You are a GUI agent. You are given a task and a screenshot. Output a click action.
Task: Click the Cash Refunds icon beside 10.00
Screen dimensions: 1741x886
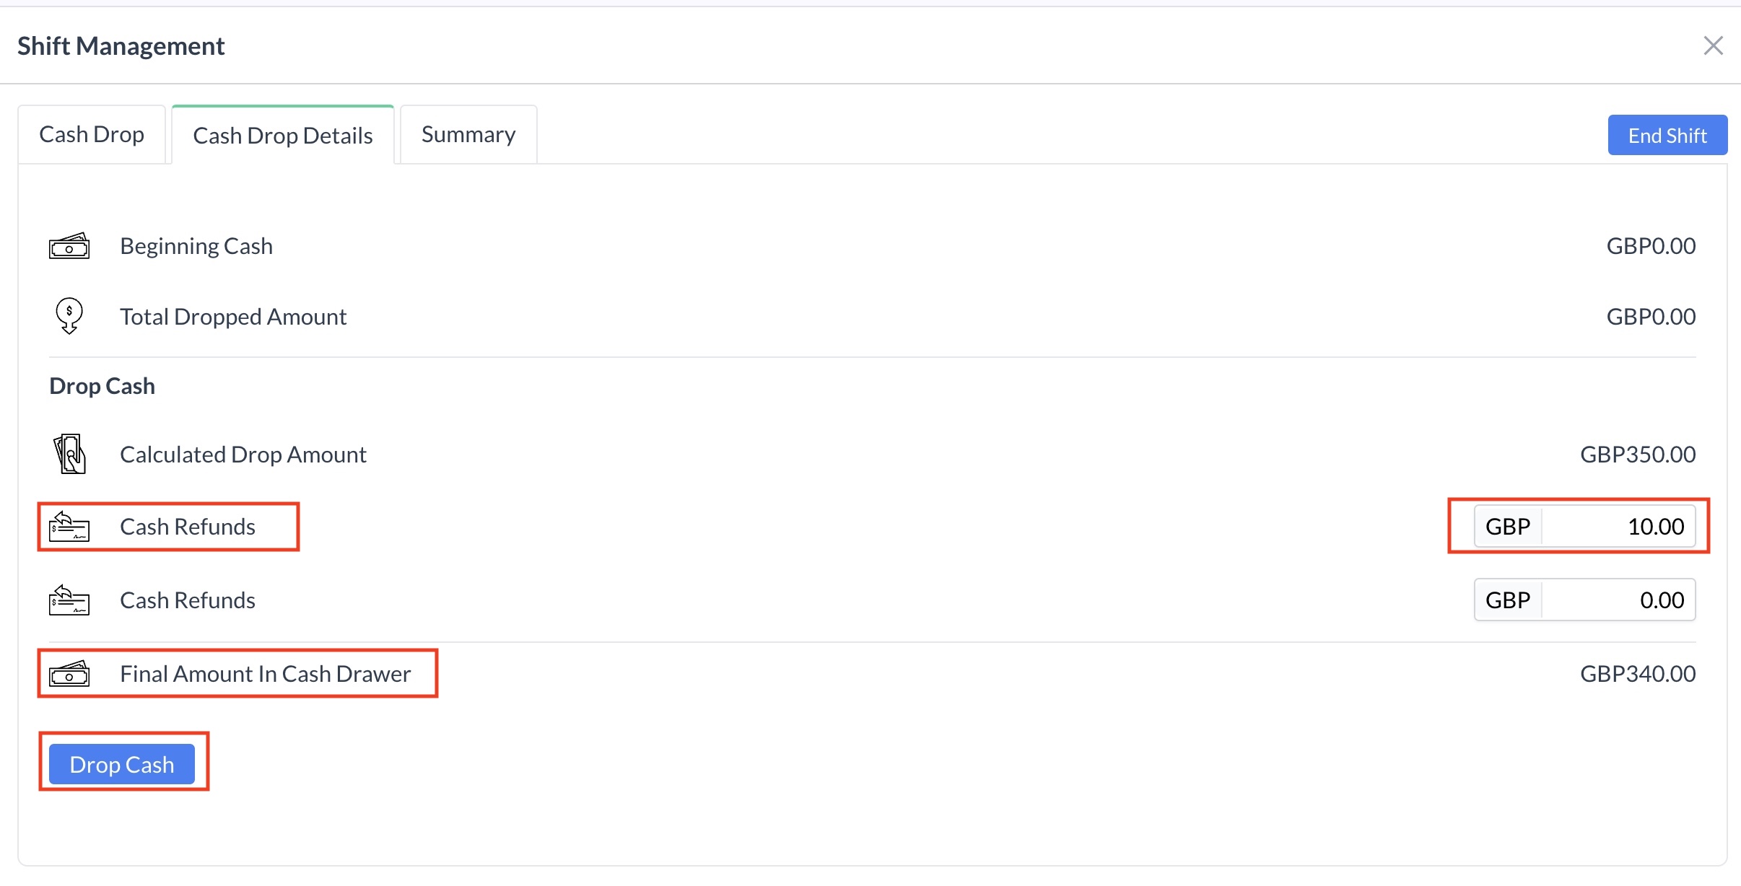[x=69, y=527]
